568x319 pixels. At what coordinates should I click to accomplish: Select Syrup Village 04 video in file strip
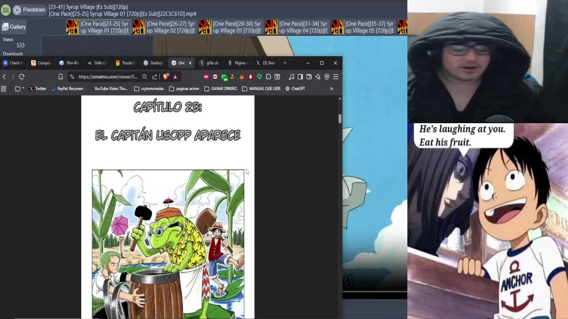[297, 27]
